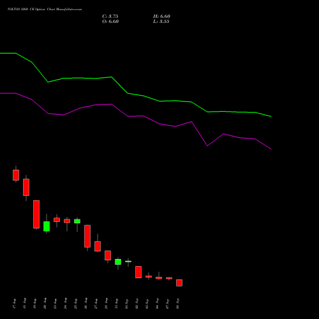Click the purple moving average line
Viewport: 319px width, 319px height.
[128, 116]
